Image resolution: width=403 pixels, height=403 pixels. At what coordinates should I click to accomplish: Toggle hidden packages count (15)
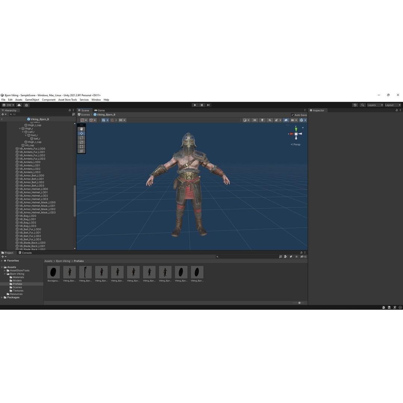(303, 257)
